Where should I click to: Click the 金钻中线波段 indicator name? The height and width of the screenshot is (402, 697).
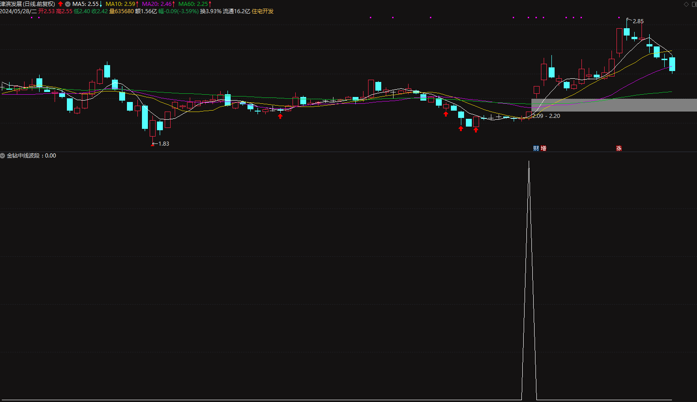click(x=23, y=156)
